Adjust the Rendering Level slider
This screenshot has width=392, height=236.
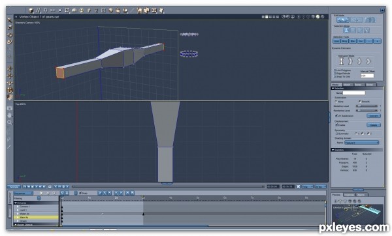[x=367, y=111]
